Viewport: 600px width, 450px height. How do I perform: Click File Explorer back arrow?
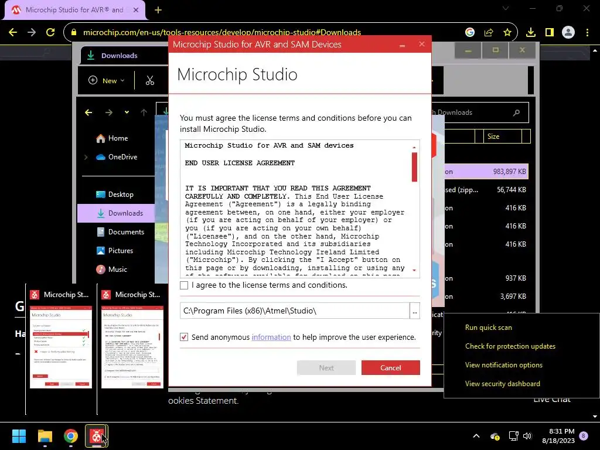coord(88,112)
